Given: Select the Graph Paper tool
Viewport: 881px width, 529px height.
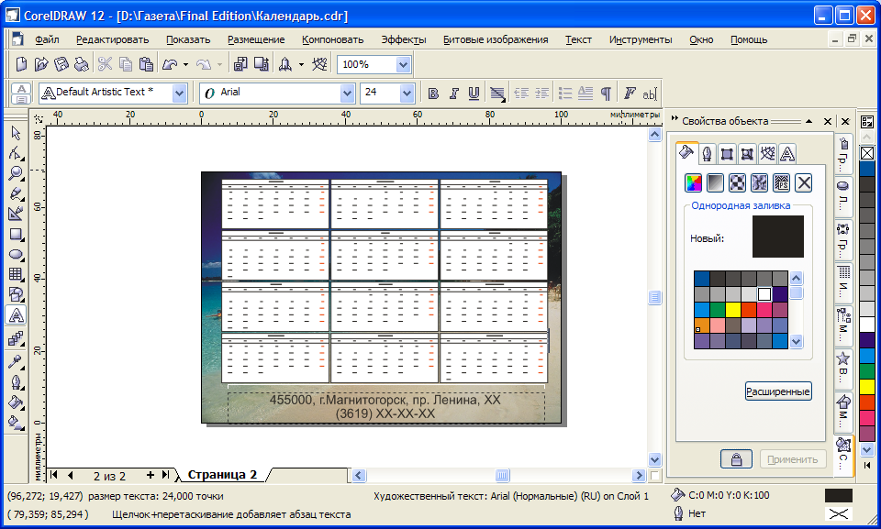Looking at the screenshot, I should click(16, 274).
